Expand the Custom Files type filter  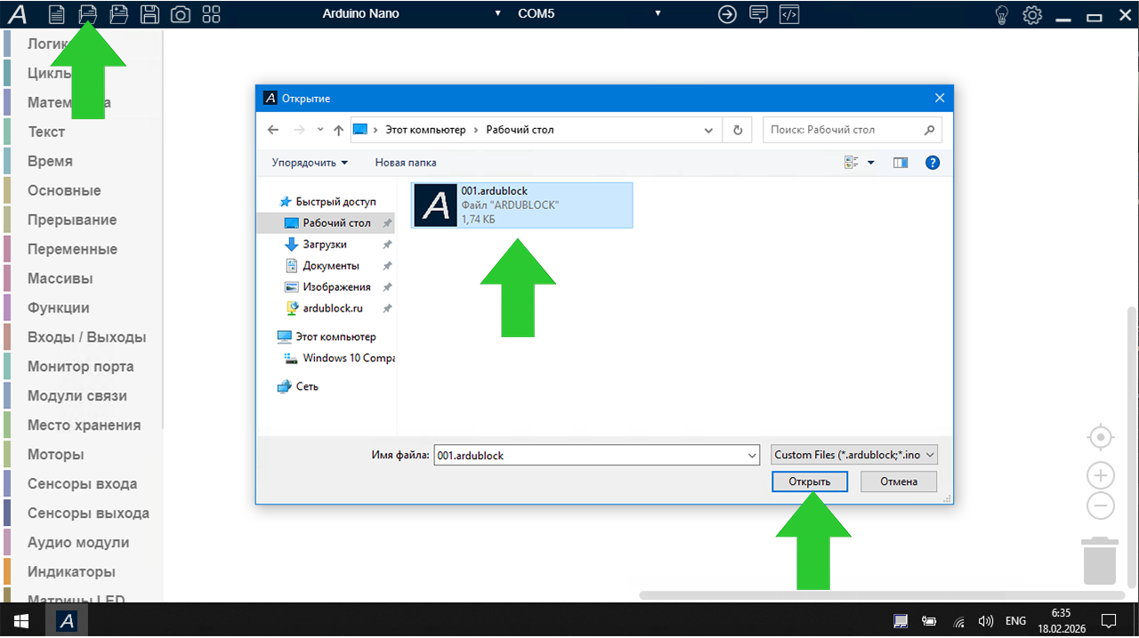pos(854,455)
